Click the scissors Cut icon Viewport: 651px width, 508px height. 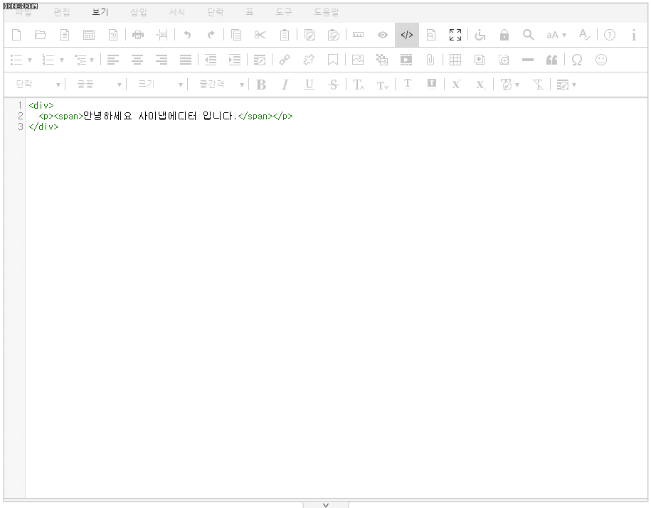[x=260, y=35]
